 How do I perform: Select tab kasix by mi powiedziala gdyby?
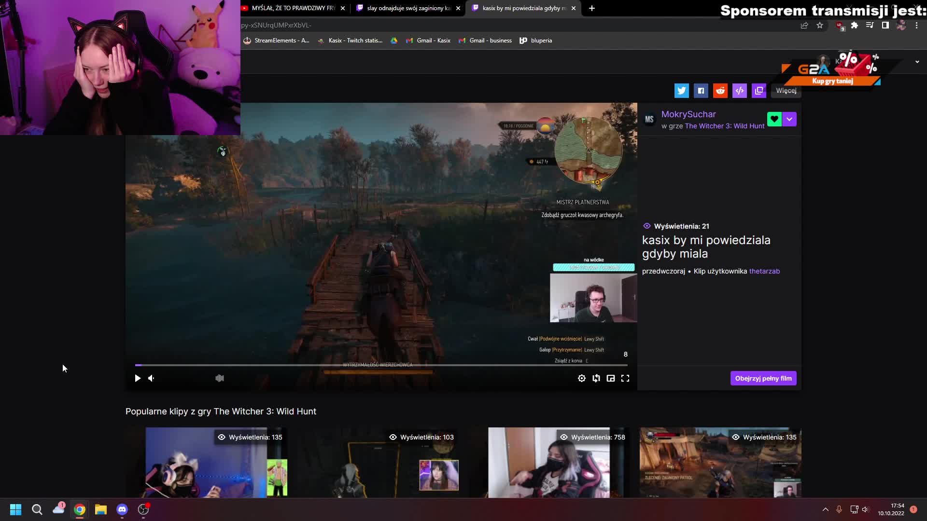524,8
